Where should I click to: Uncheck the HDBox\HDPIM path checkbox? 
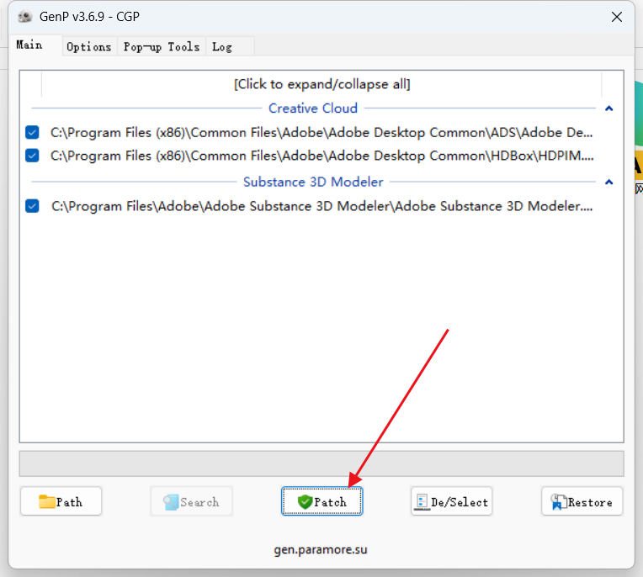pos(32,156)
